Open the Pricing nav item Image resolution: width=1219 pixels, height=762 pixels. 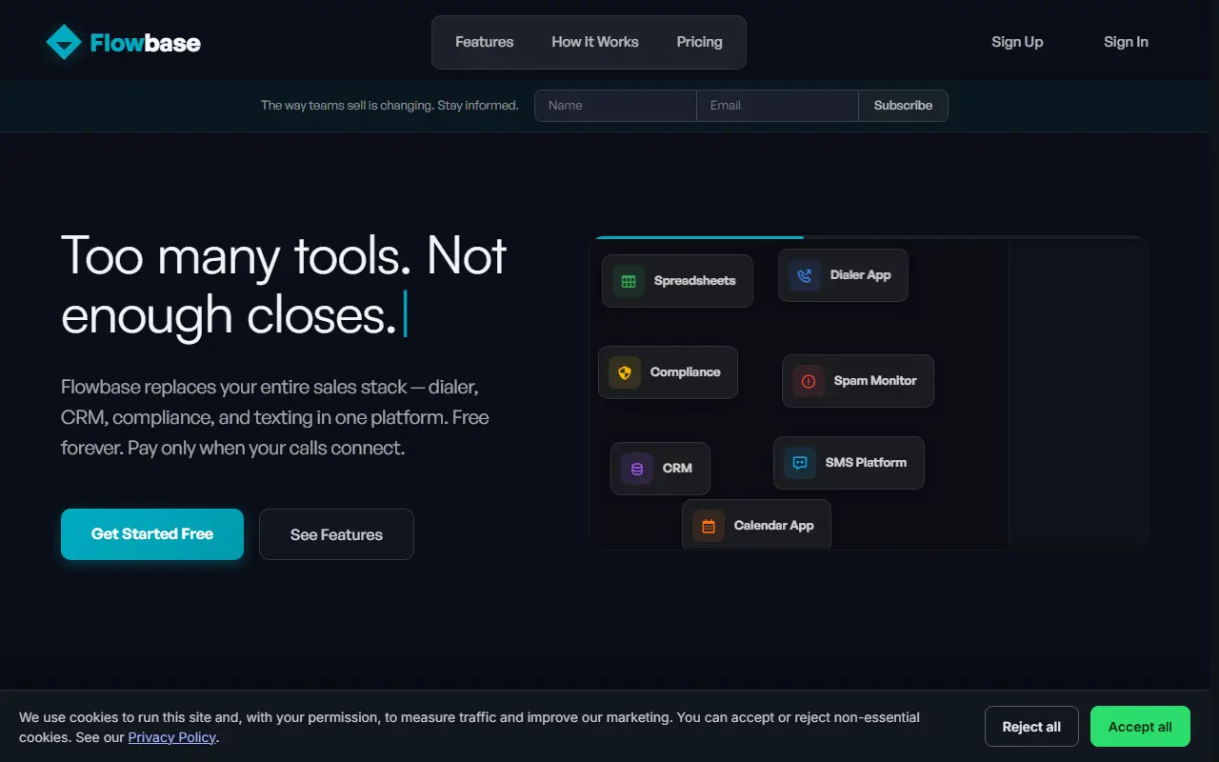coord(700,42)
